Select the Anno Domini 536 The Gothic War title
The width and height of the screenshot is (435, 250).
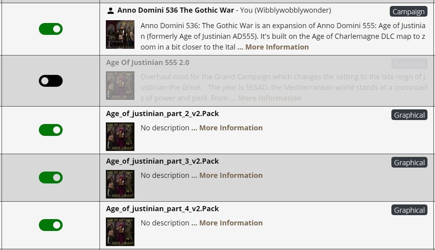[x=176, y=10]
